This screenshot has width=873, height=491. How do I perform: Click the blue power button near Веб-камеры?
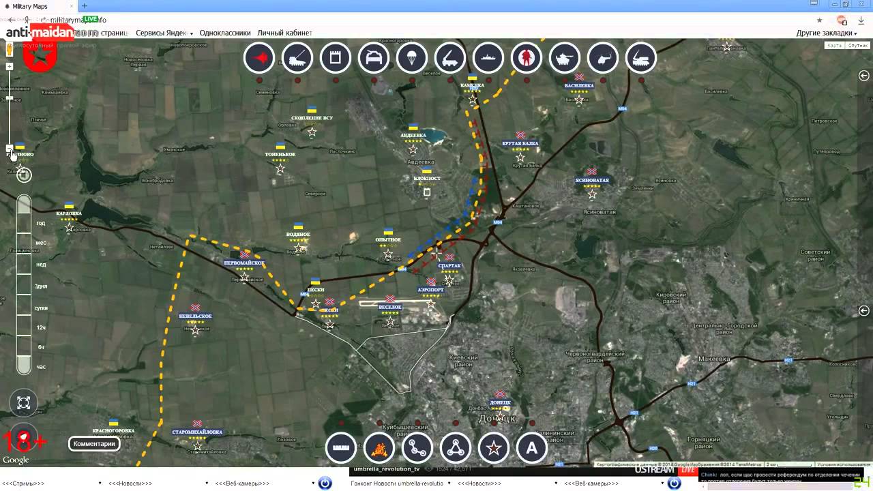pos(325,483)
